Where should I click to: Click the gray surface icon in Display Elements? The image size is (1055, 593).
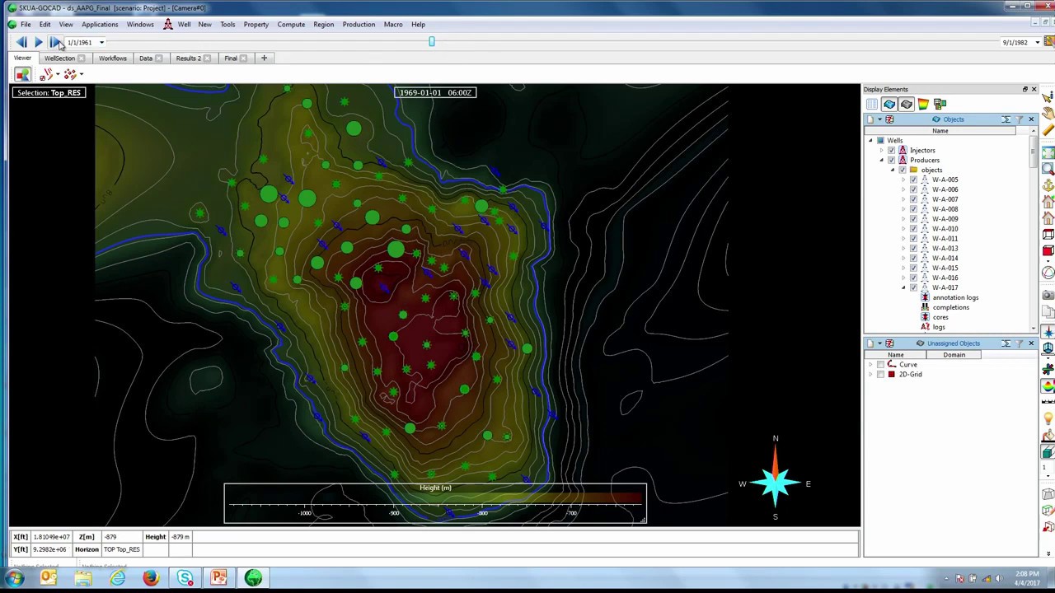point(906,105)
